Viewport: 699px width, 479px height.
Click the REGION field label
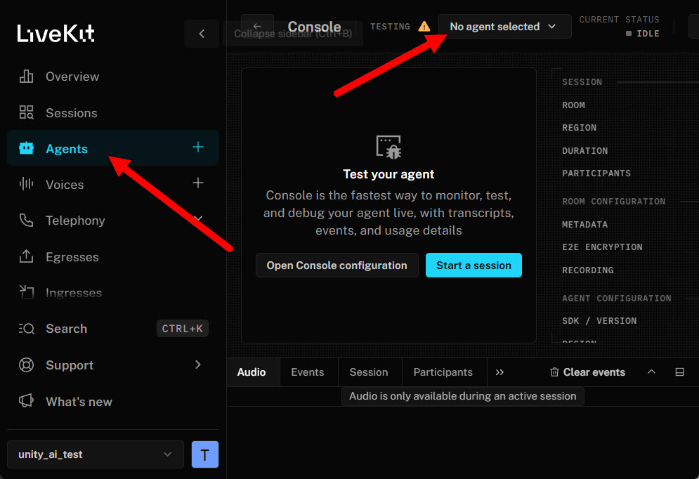tap(579, 128)
